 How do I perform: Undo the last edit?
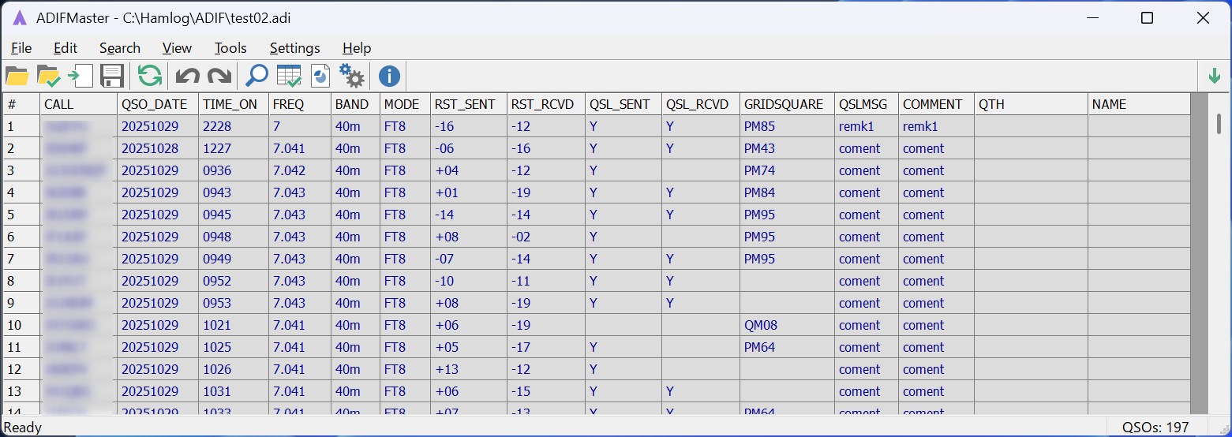point(187,77)
